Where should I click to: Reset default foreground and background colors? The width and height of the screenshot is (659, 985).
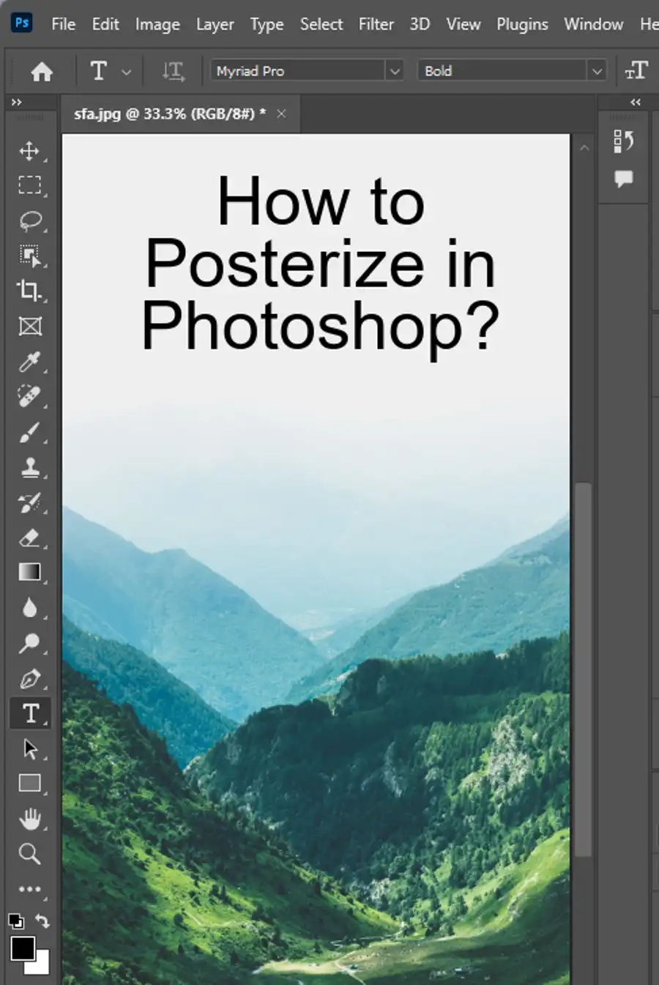click(x=15, y=921)
